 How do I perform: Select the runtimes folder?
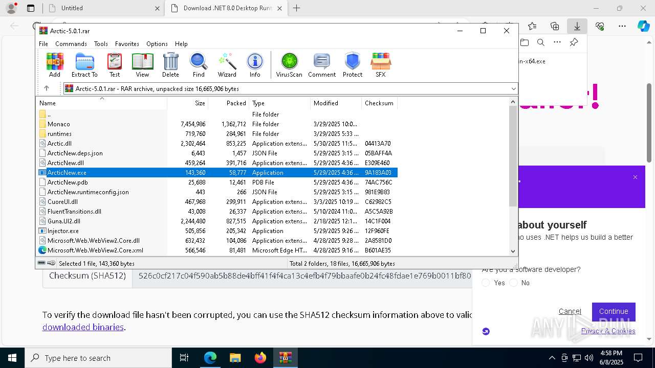pyautogui.click(x=59, y=134)
